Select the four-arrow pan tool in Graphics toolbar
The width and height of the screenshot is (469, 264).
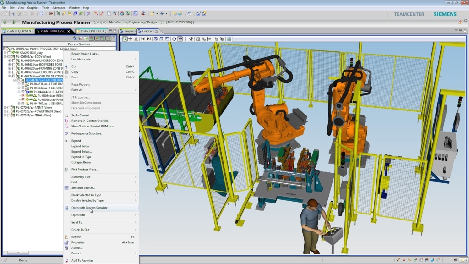[180, 39]
